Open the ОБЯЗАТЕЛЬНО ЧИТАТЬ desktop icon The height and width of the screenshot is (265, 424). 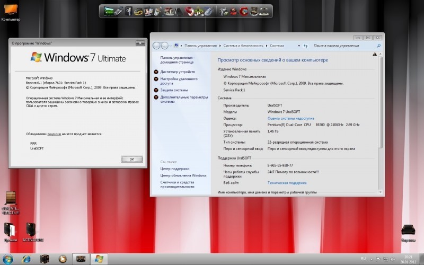click(x=11, y=203)
